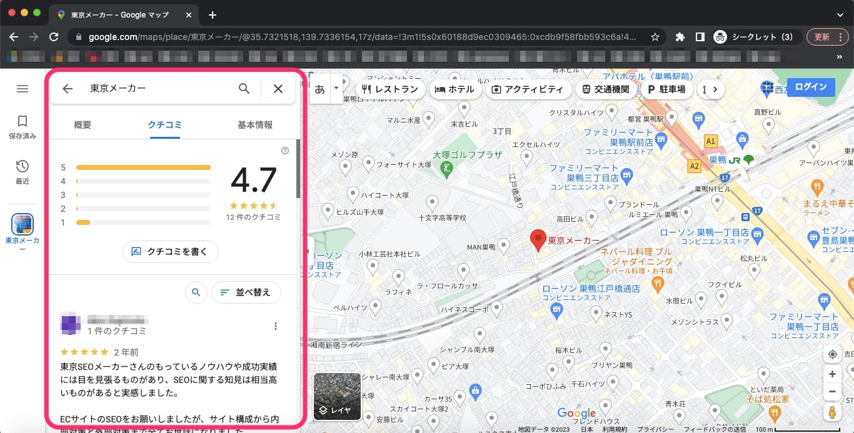Zoom out on the map with minus
Screen dimensions: 854x433
pyautogui.click(x=832, y=392)
